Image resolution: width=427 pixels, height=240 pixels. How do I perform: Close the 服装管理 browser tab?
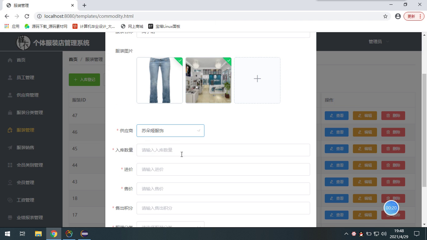tap(73, 5)
